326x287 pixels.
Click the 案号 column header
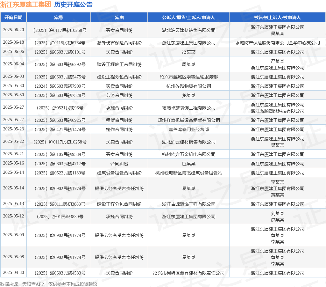[x=59, y=18]
